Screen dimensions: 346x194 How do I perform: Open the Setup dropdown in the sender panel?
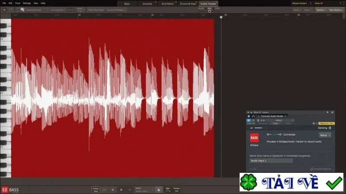325,135
